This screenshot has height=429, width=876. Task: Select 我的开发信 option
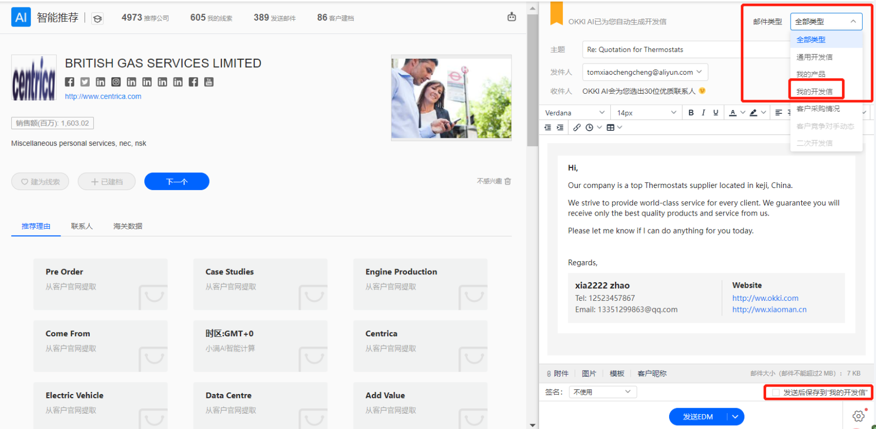pyautogui.click(x=826, y=92)
